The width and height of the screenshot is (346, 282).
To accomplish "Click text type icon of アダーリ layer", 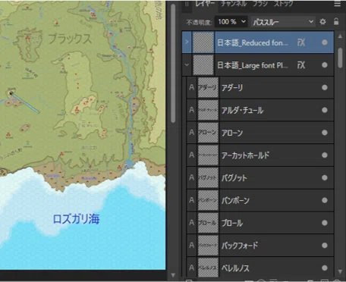I will pos(191,87).
